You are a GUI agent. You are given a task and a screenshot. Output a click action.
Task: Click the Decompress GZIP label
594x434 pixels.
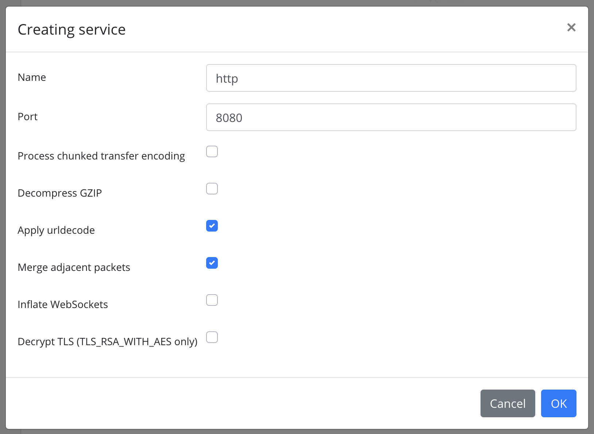point(59,193)
